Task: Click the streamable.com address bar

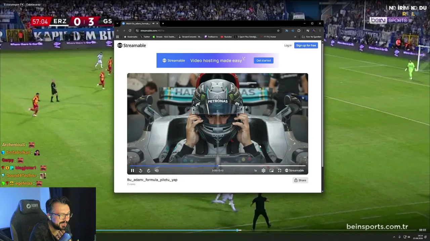Action: [208, 30]
